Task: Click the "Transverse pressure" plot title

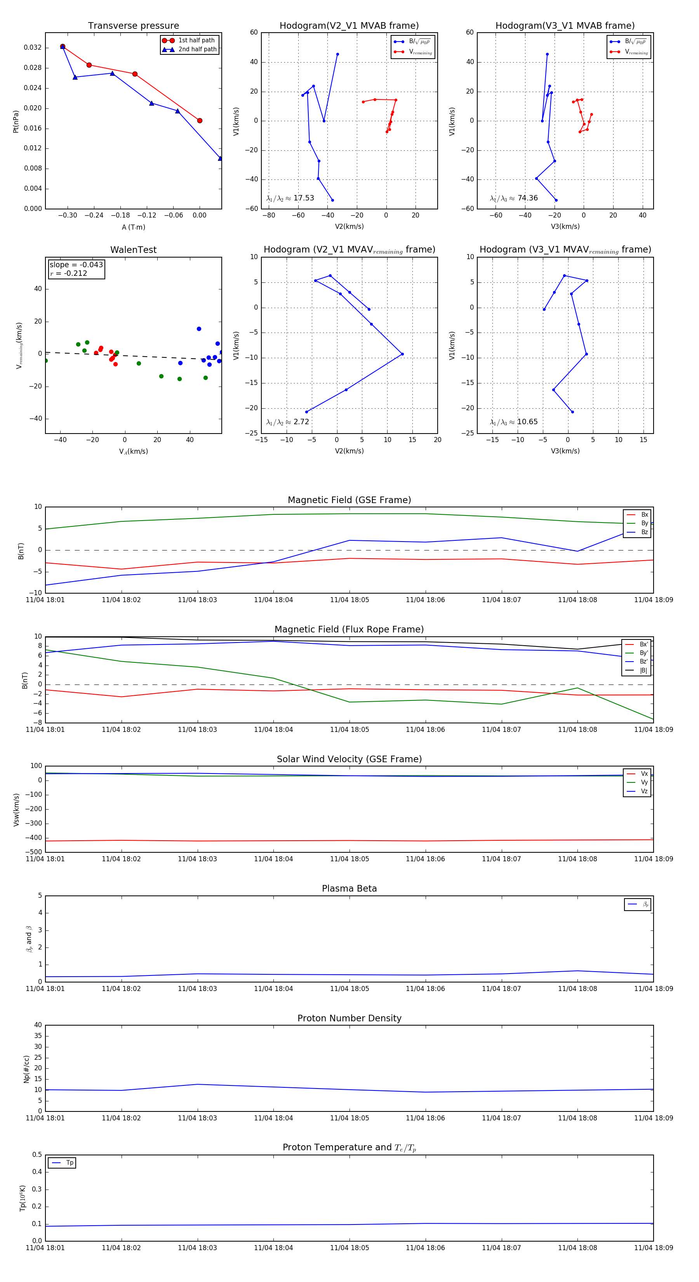Action: pyautogui.click(x=133, y=26)
